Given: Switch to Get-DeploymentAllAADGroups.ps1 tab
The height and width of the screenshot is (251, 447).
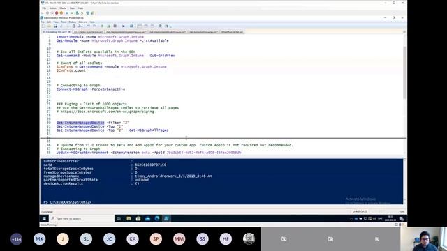Looking at the screenshot, I should [168, 32].
